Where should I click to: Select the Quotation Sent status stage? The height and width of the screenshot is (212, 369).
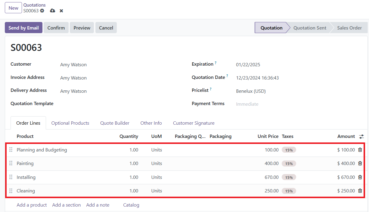pos(310,28)
